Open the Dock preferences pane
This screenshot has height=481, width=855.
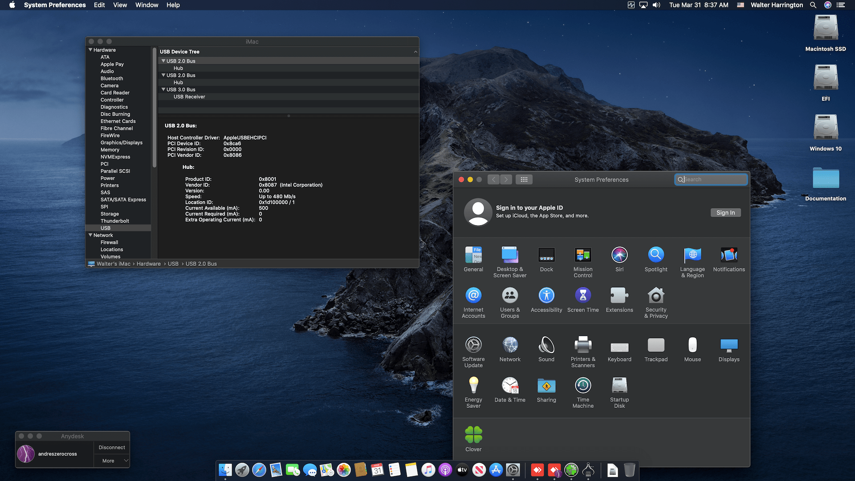(546, 259)
